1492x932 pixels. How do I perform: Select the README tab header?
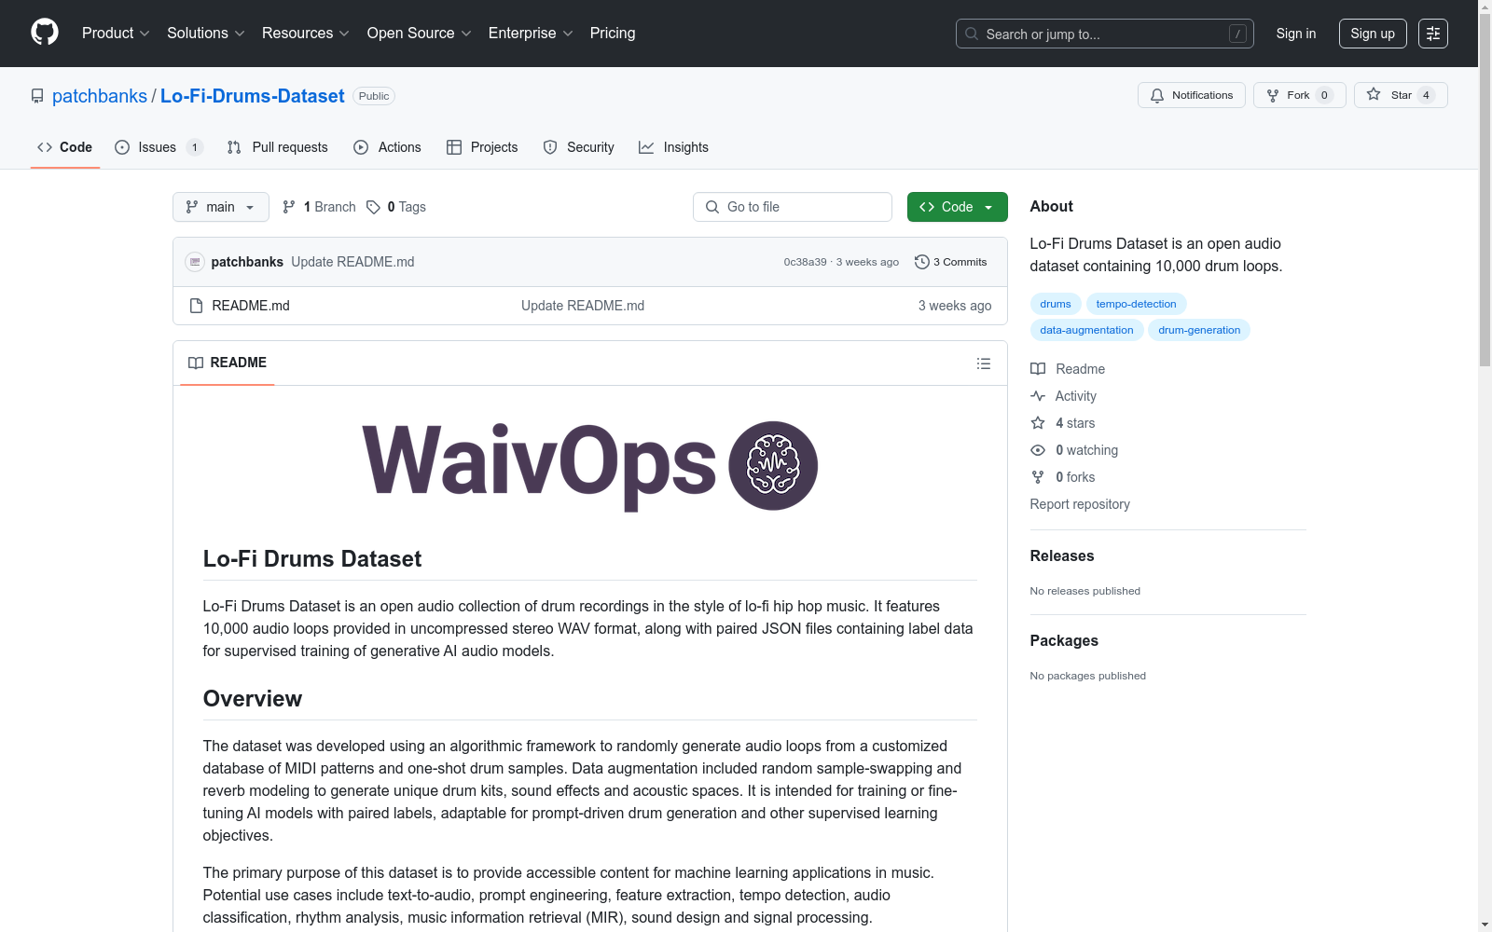tap(228, 363)
